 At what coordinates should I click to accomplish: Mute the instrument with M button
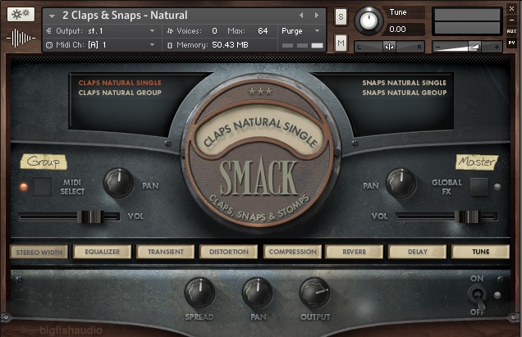(x=341, y=43)
